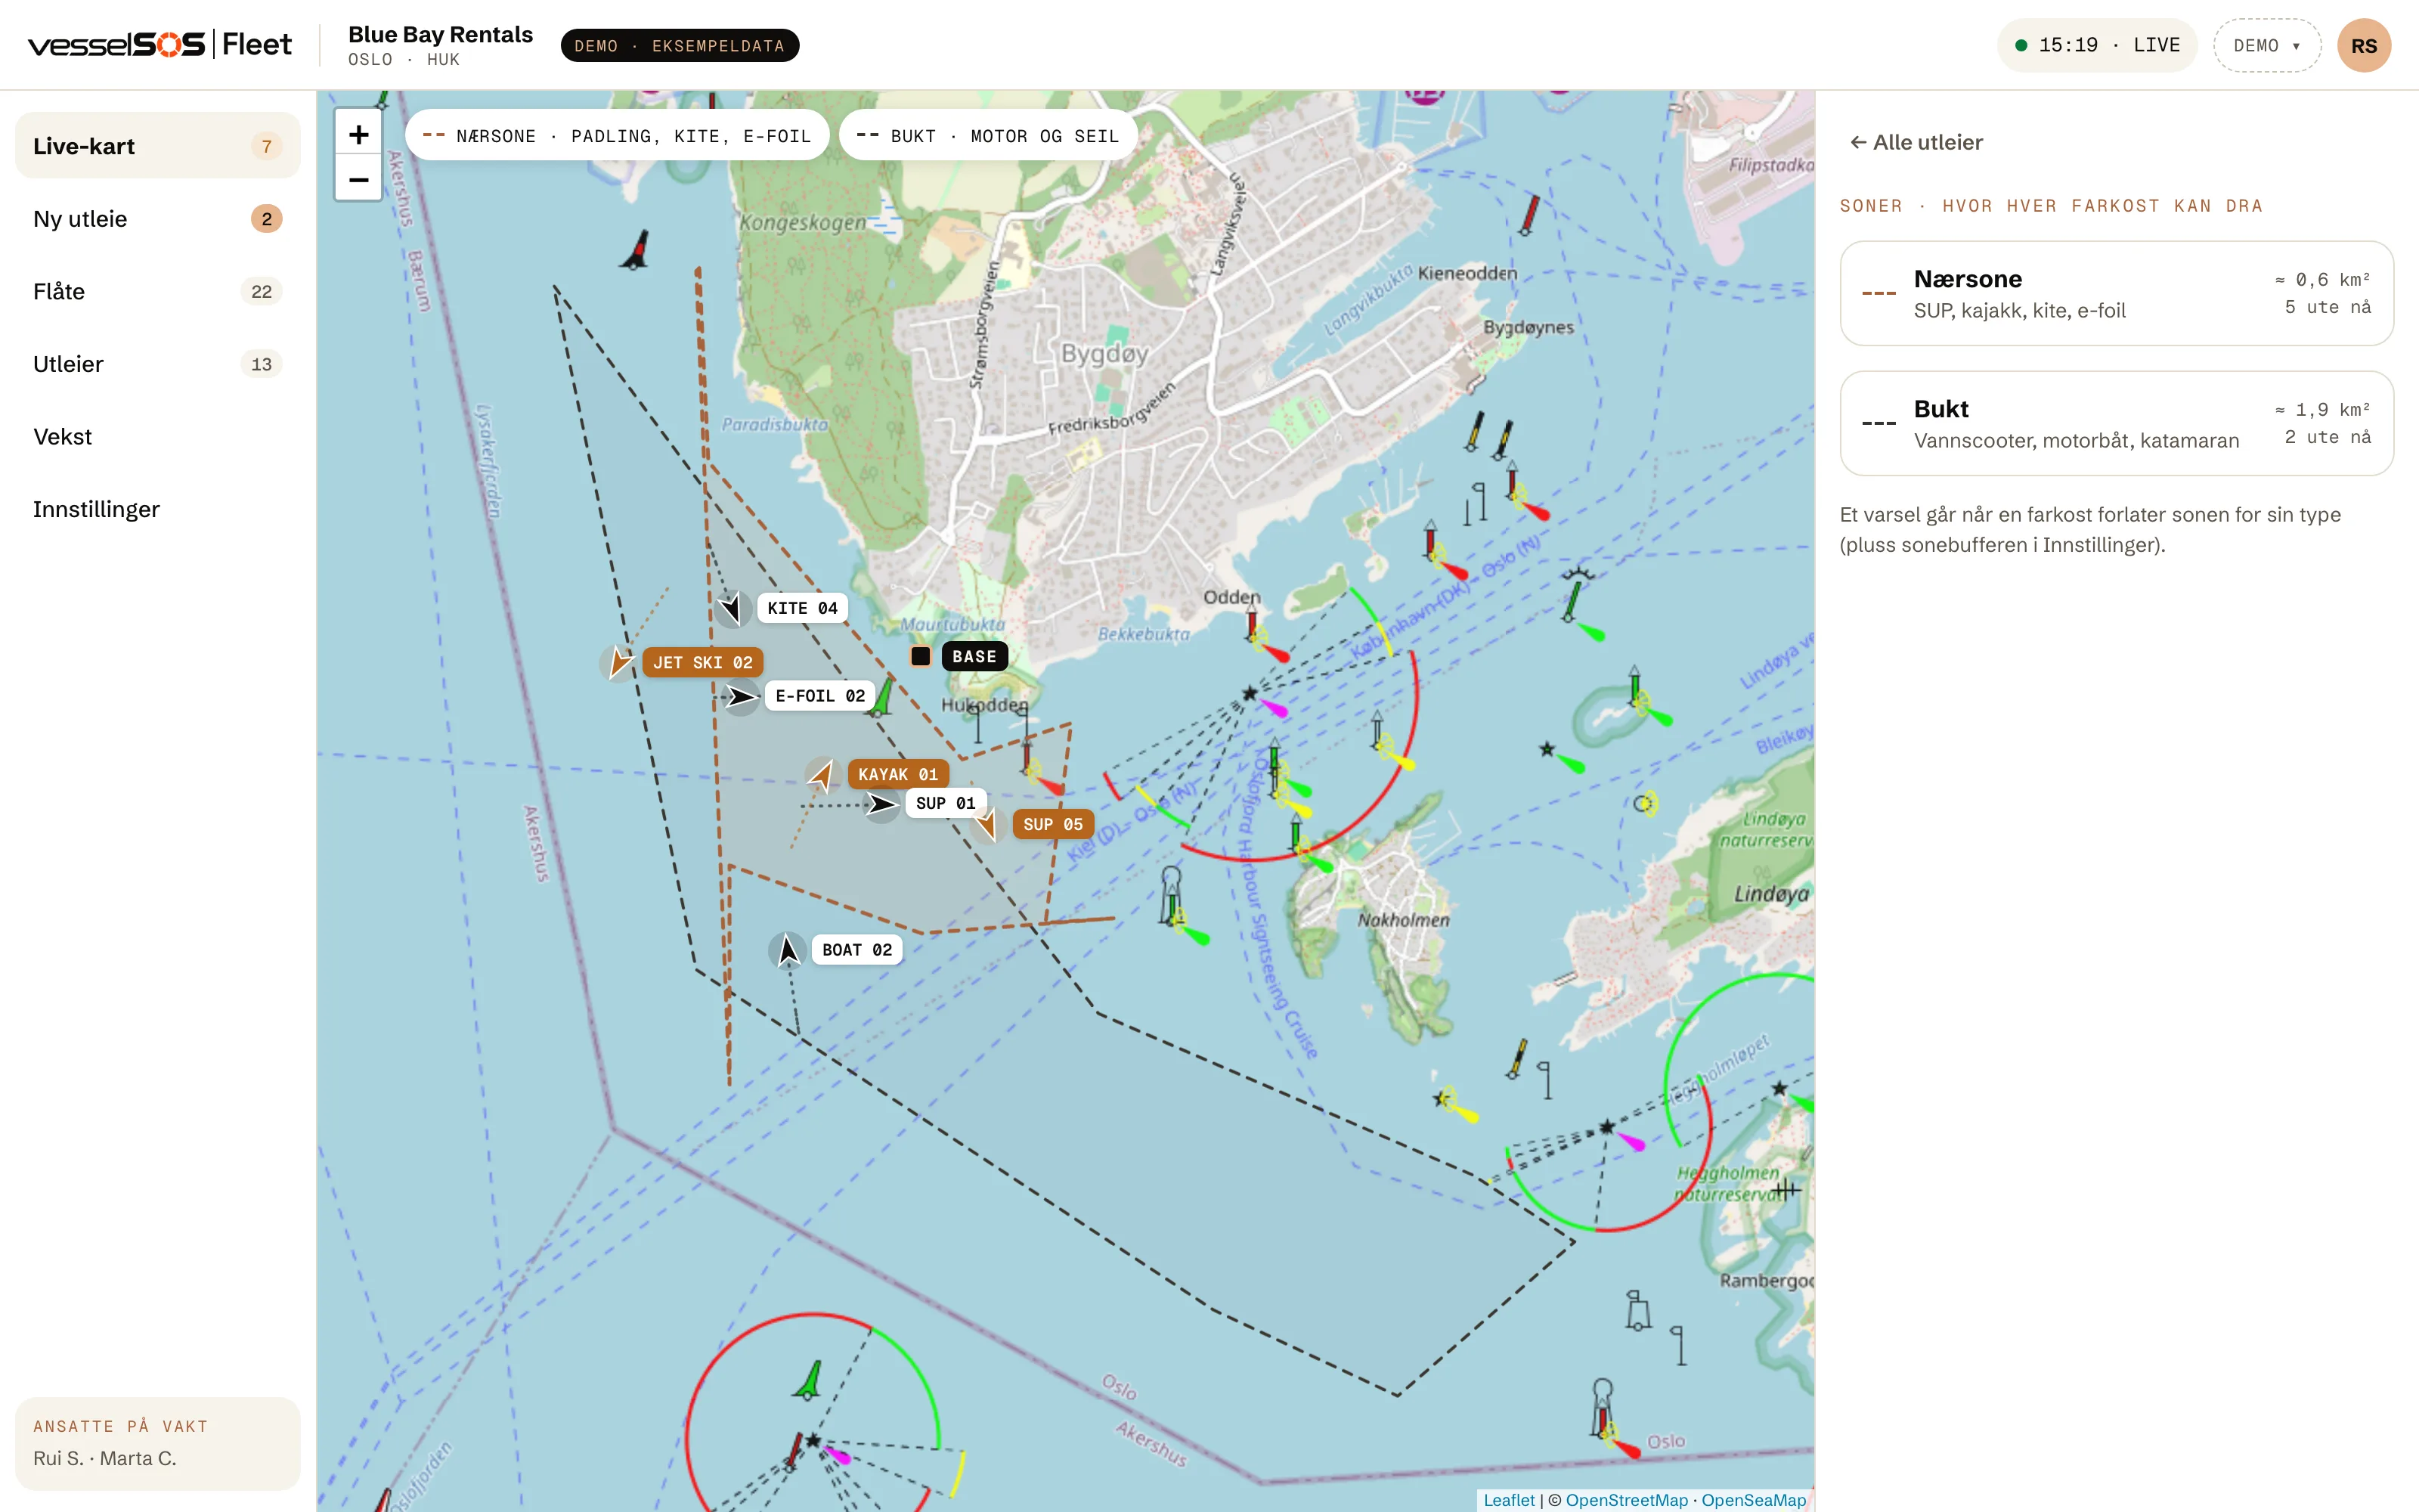Click the KITE 04 label
The image size is (2419, 1512).
(803, 608)
